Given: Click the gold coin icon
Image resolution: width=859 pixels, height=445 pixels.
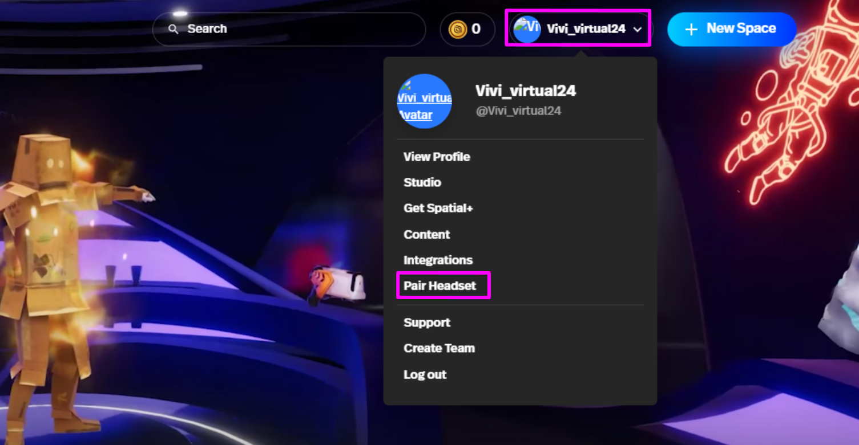Looking at the screenshot, I should click(x=458, y=29).
